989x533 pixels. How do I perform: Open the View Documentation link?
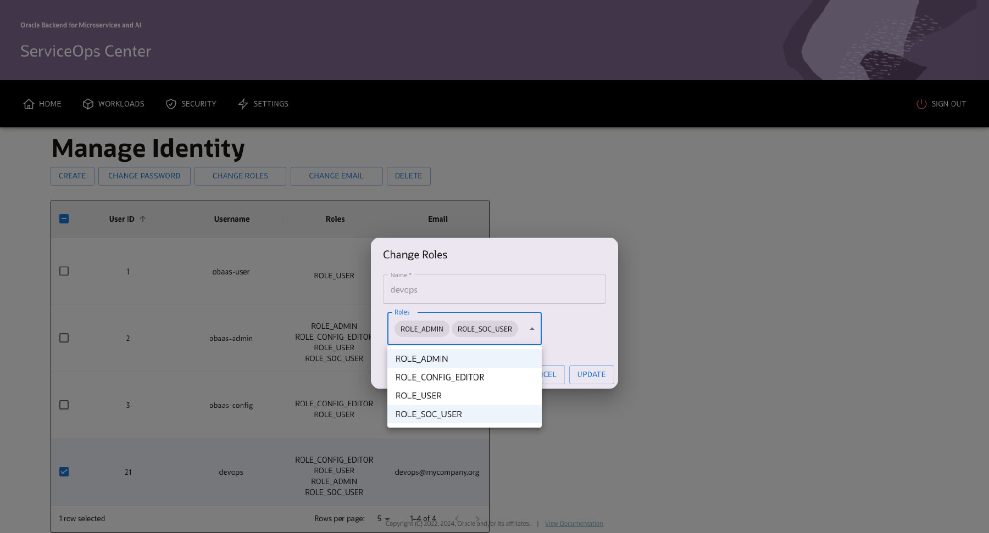[574, 524]
